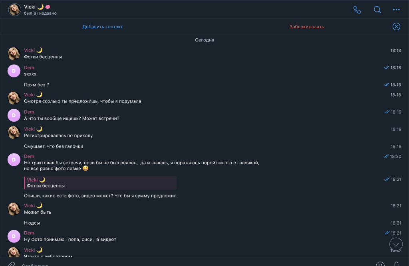Click the microphone voice message icon

[x=396, y=264]
